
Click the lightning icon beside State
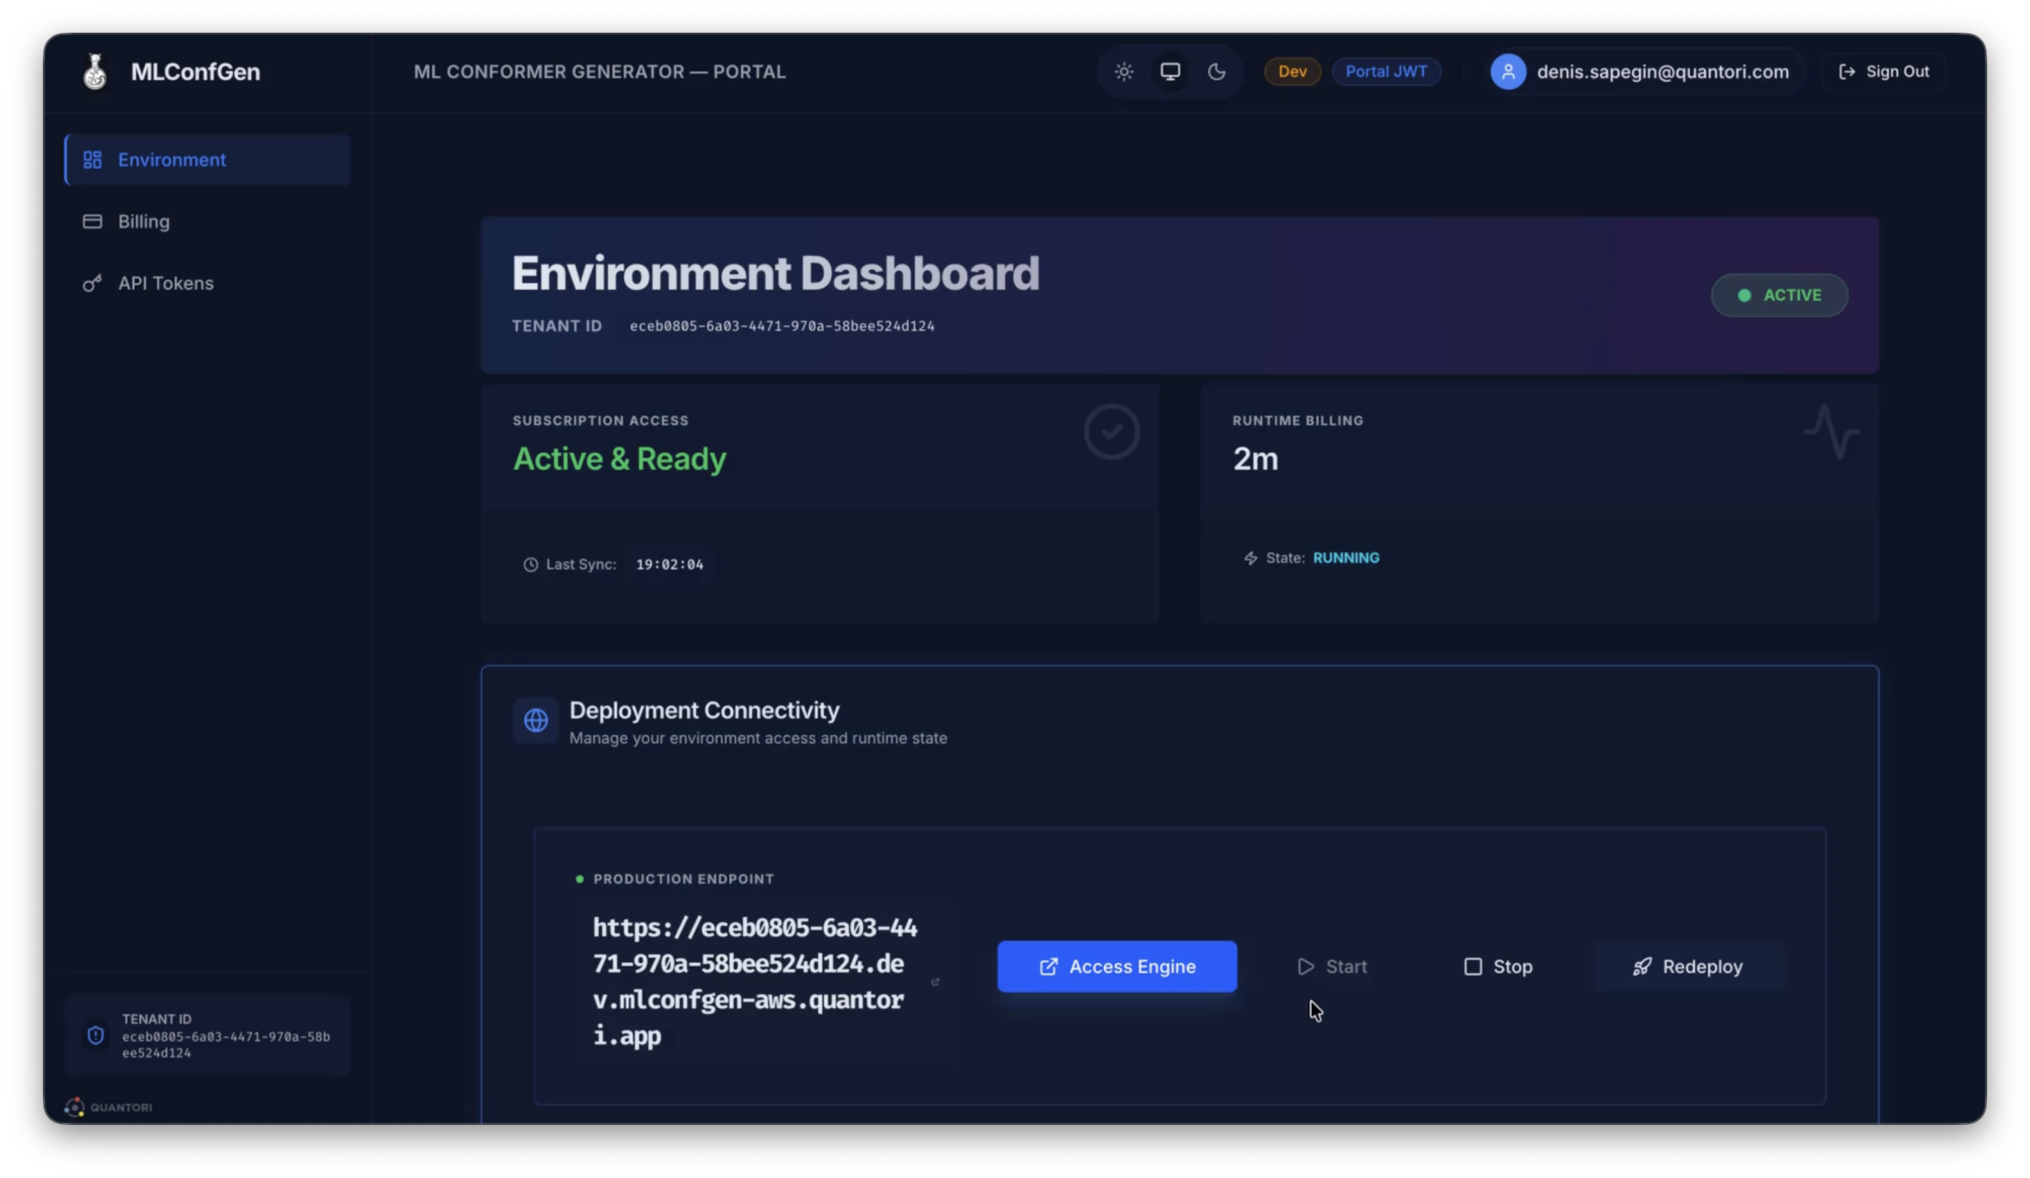coord(1250,558)
